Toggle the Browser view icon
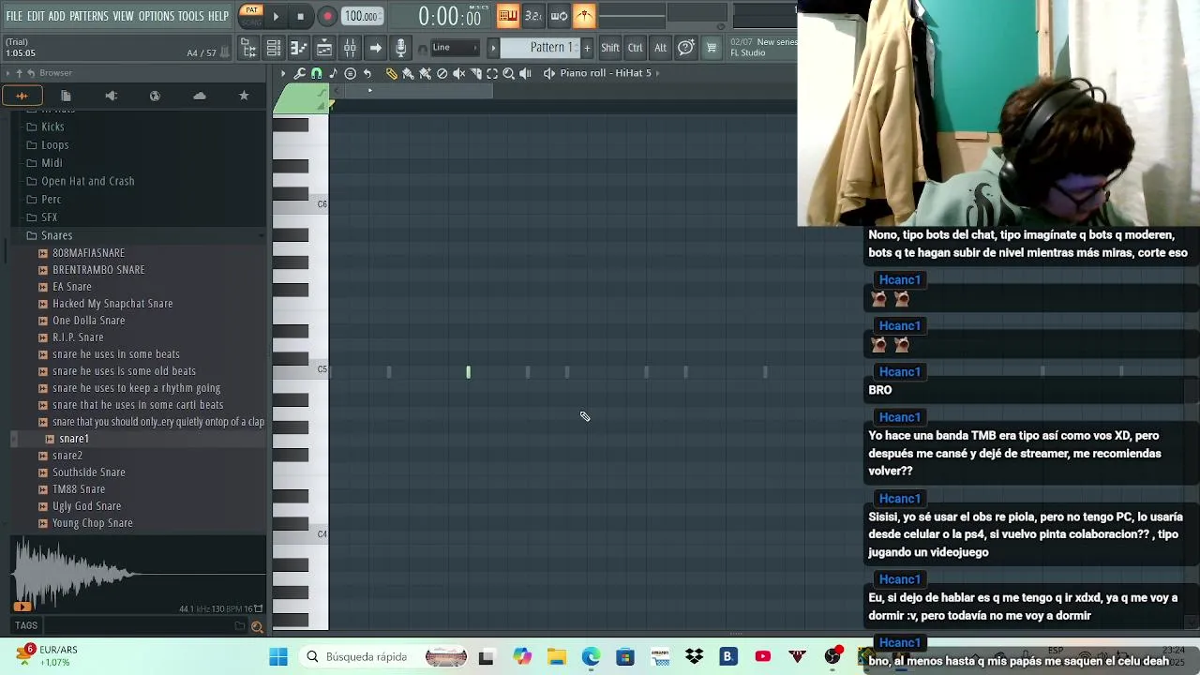The height and width of the screenshot is (675, 1200). 248,48
